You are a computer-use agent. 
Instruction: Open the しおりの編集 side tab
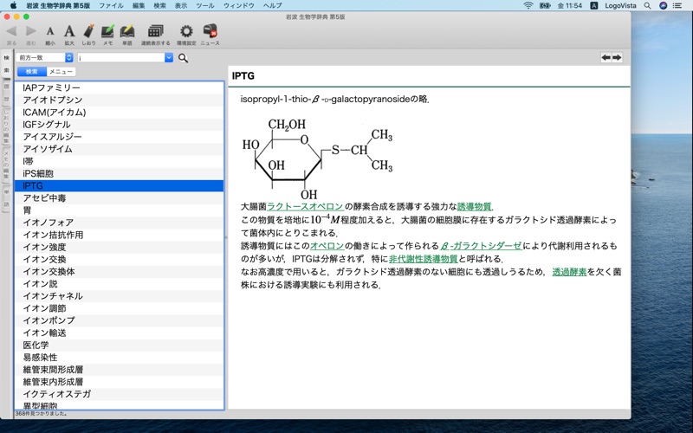pos(6,126)
